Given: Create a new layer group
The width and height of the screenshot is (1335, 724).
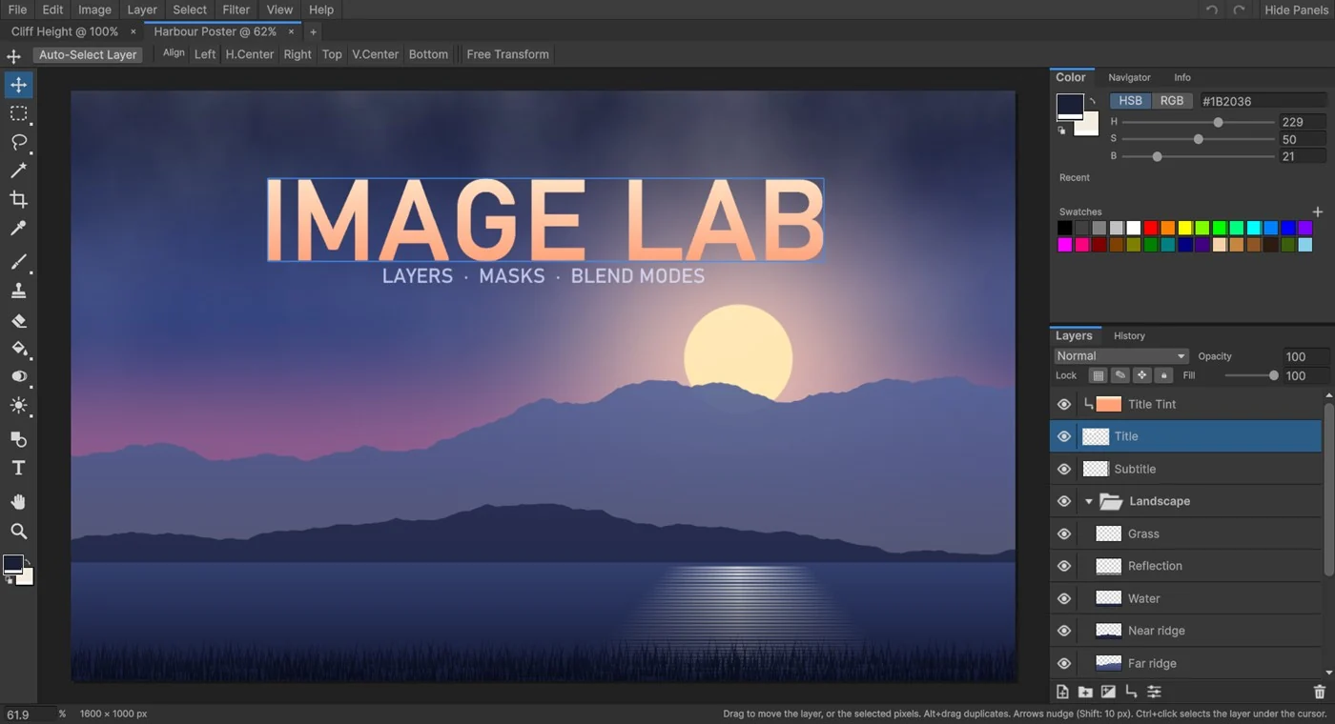Looking at the screenshot, I should pos(1085,692).
